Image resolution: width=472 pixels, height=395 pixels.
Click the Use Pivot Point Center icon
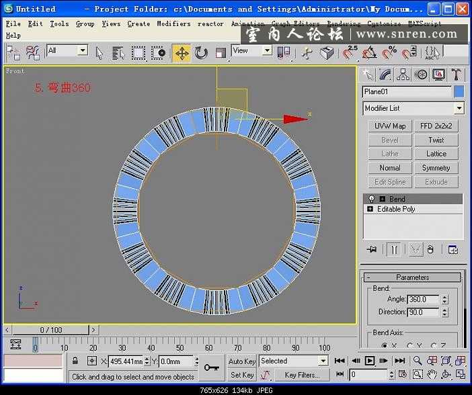click(284, 53)
